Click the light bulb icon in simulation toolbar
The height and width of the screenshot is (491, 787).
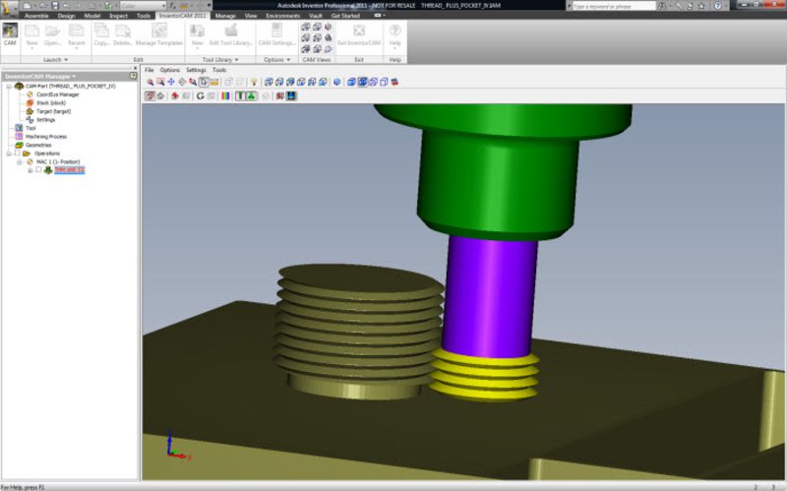253,83
